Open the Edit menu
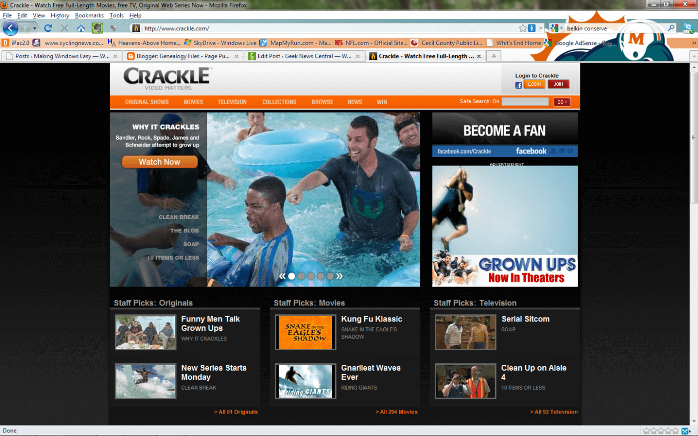Viewport: 698px width, 436px height. (x=22, y=15)
